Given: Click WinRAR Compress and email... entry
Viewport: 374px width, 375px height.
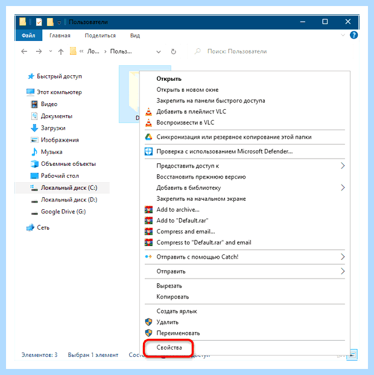Looking at the screenshot, I should pos(245,232).
